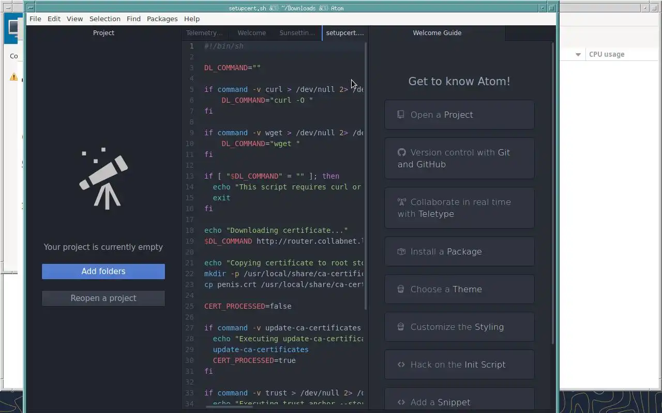
Task: Open the View menu
Action: click(74, 19)
